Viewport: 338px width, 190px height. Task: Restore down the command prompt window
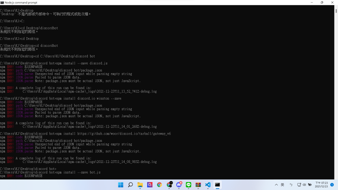(322, 3)
